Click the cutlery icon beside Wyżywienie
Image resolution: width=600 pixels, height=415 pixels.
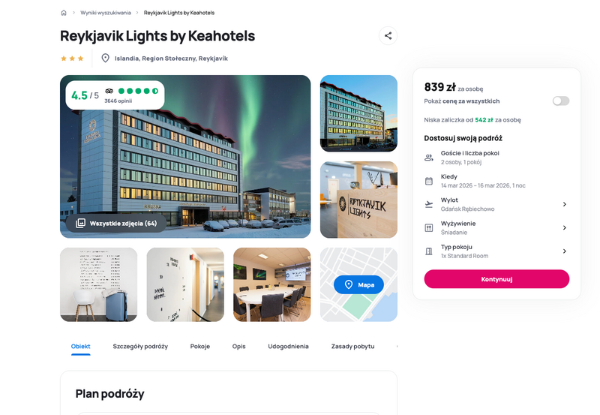point(429,228)
